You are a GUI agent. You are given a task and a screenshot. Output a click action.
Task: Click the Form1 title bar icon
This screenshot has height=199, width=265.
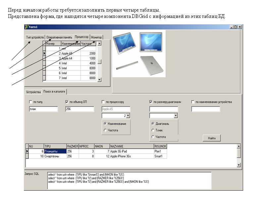[x=26, y=27]
